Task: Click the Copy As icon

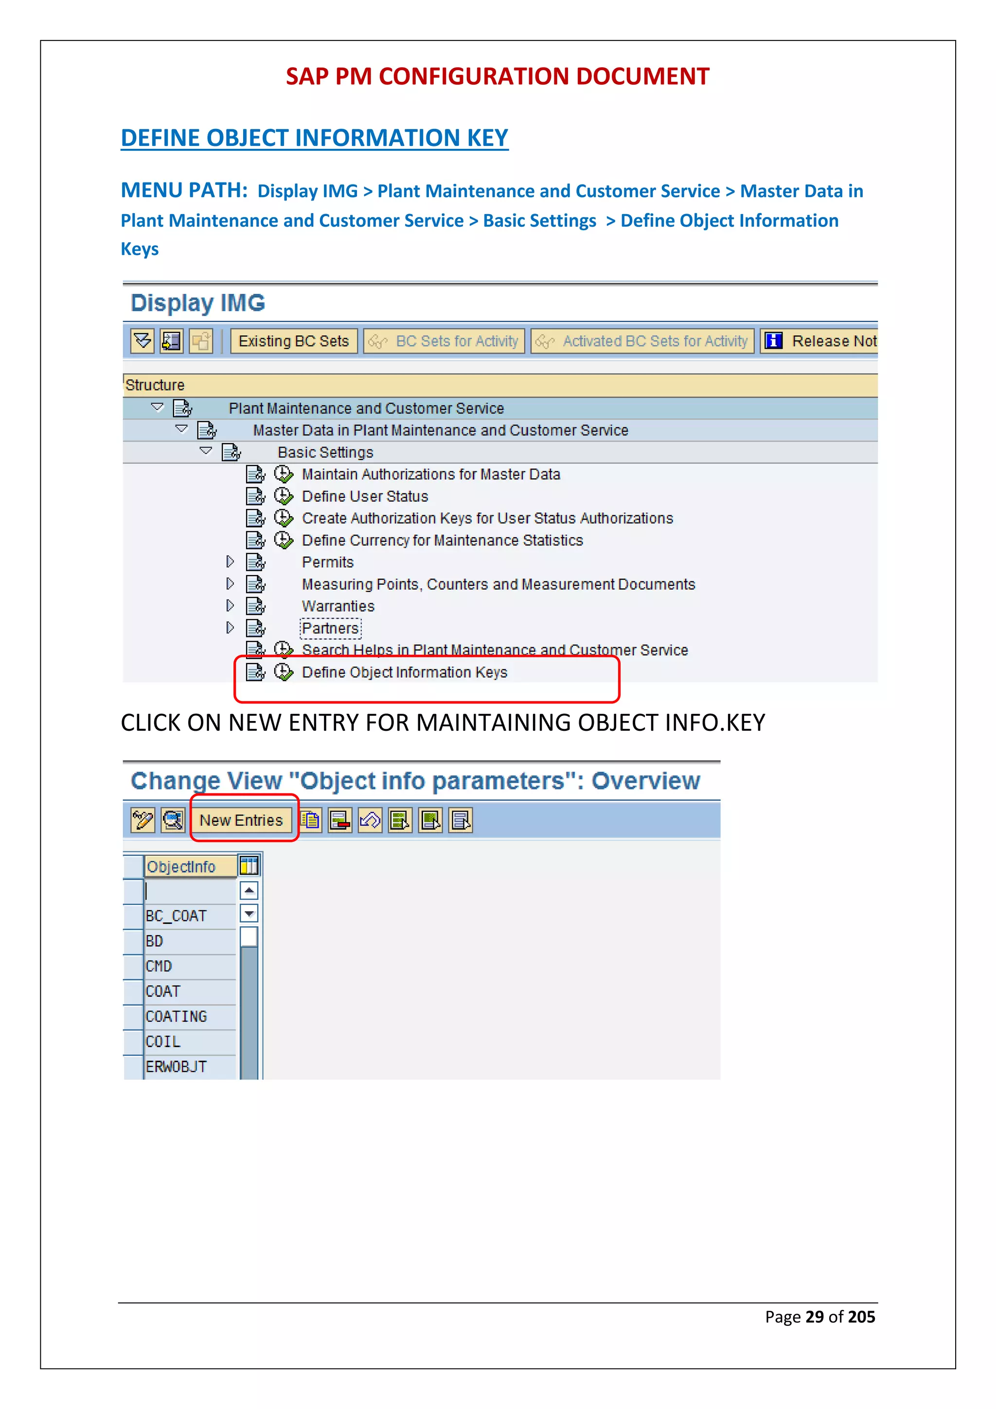Action: pyautogui.click(x=310, y=820)
